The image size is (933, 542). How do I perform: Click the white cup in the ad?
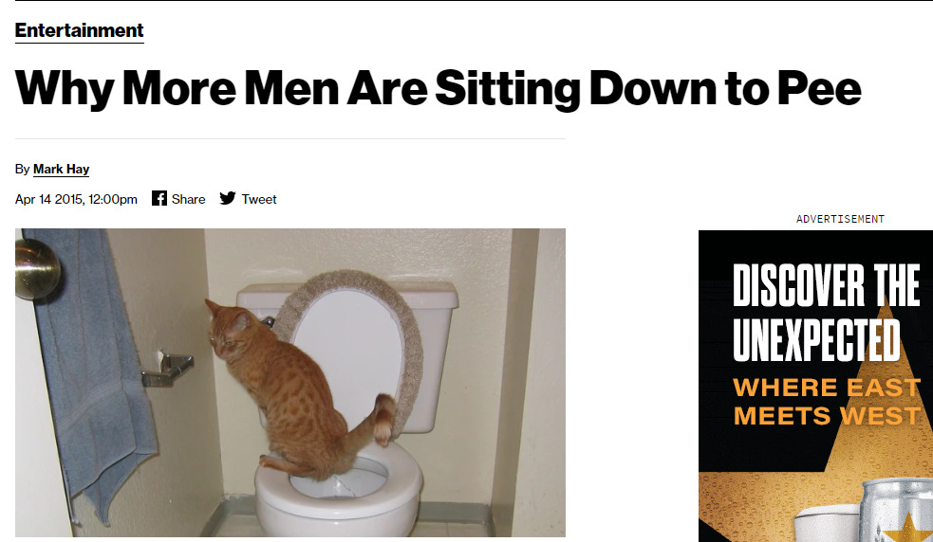[827, 523]
